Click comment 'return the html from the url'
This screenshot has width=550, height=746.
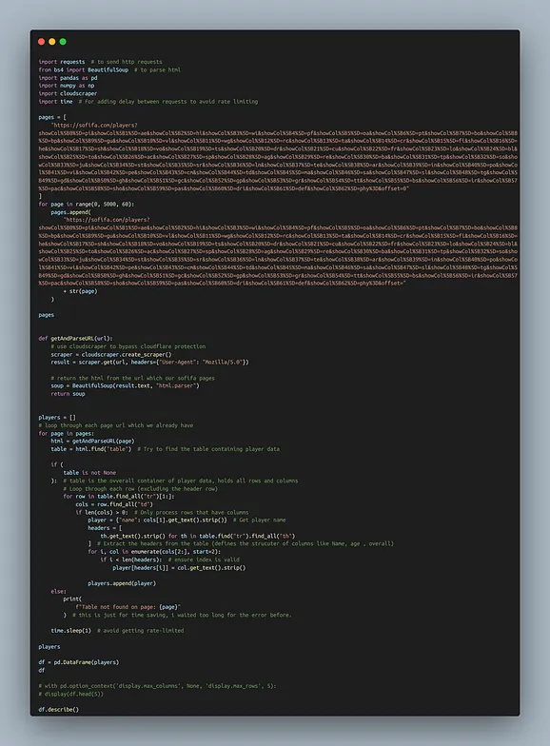coord(133,379)
